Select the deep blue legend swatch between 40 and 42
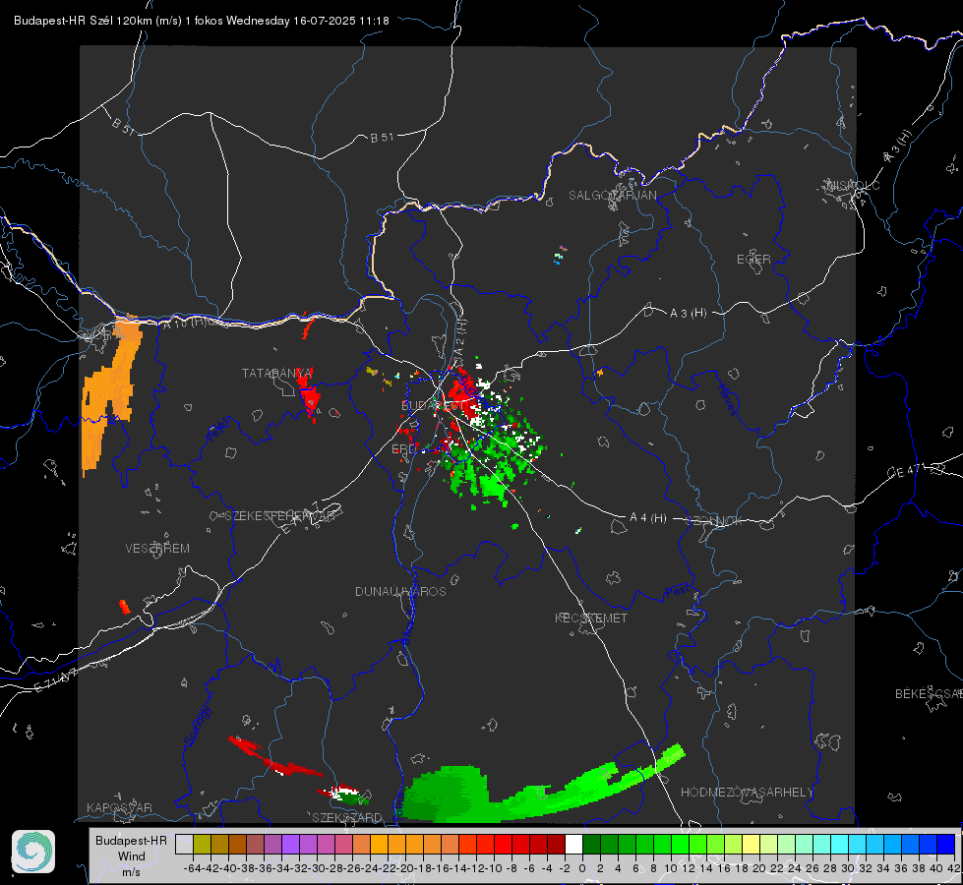Screen dimensions: 963x885 point(946,845)
